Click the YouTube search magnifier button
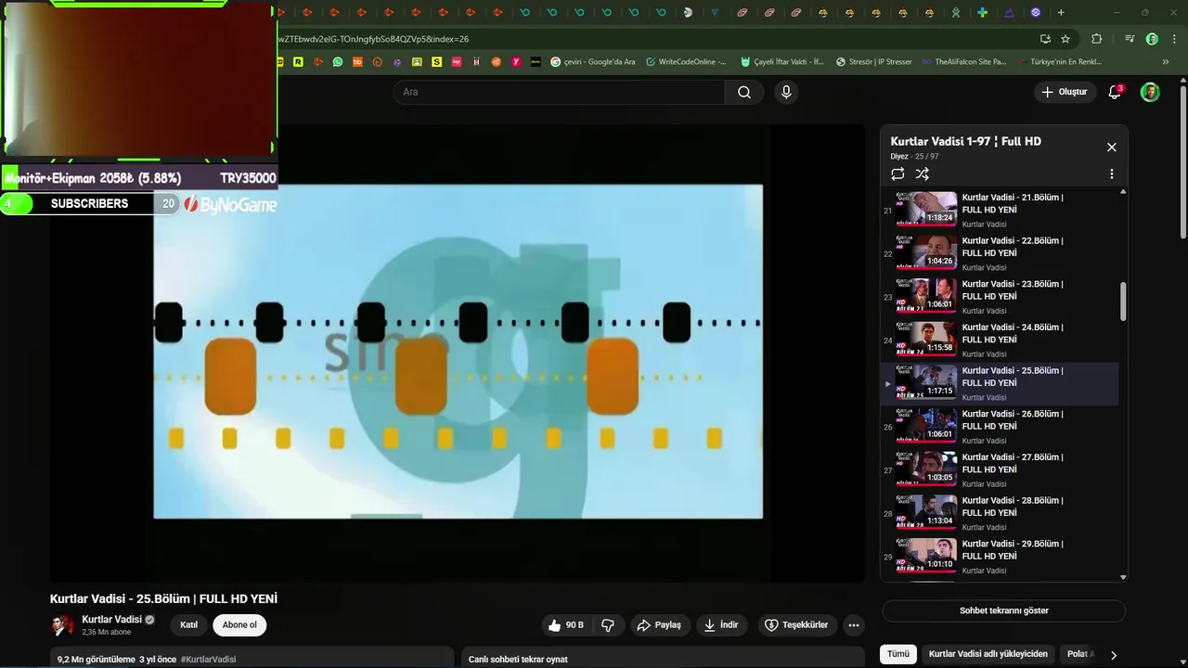Image resolution: width=1188 pixels, height=668 pixels. (x=744, y=92)
